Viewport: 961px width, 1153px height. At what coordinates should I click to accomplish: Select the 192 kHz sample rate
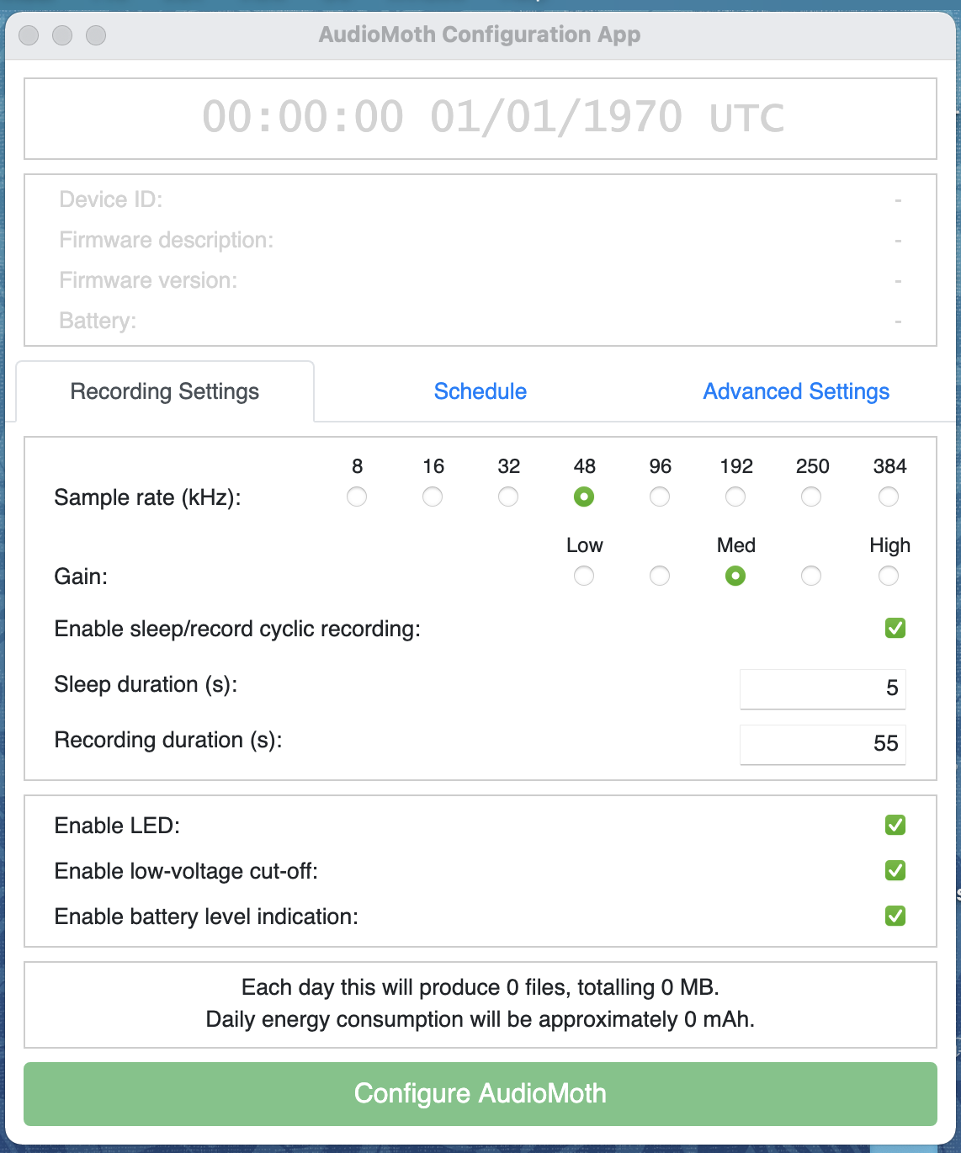coord(735,497)
